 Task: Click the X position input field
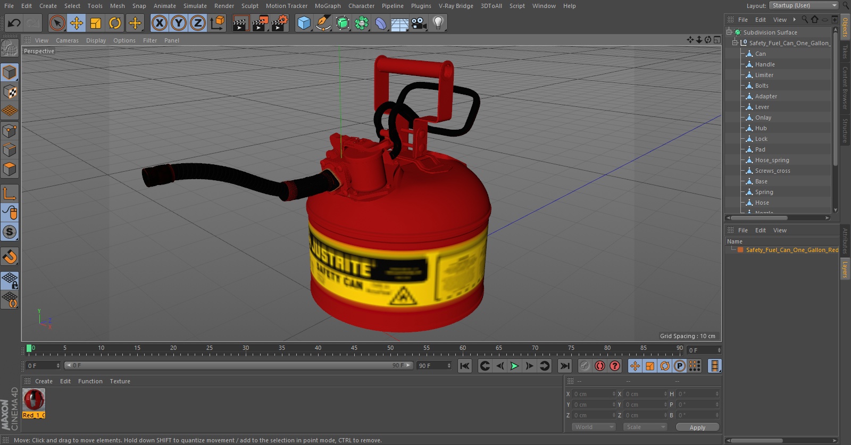[593, 394]
